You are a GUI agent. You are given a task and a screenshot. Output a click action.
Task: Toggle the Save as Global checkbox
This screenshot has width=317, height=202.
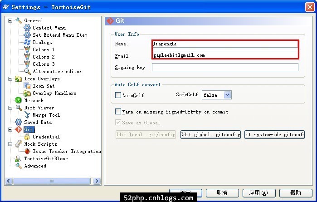coord(118,123)
